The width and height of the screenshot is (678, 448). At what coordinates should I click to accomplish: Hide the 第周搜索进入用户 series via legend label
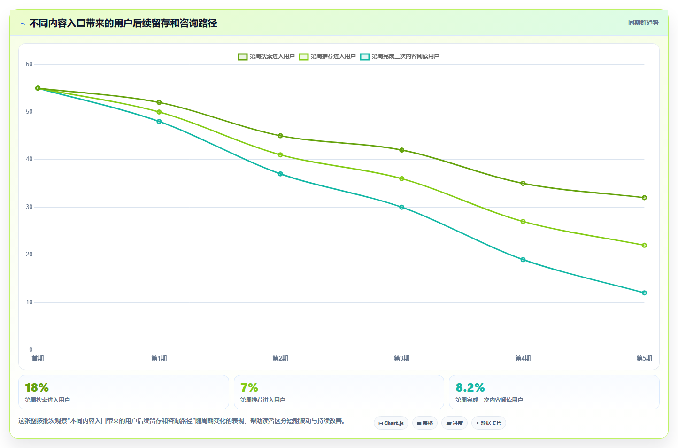(x=272, y=56)
